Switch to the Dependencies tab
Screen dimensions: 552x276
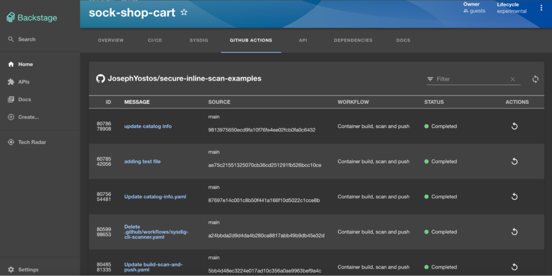point(353,40)
